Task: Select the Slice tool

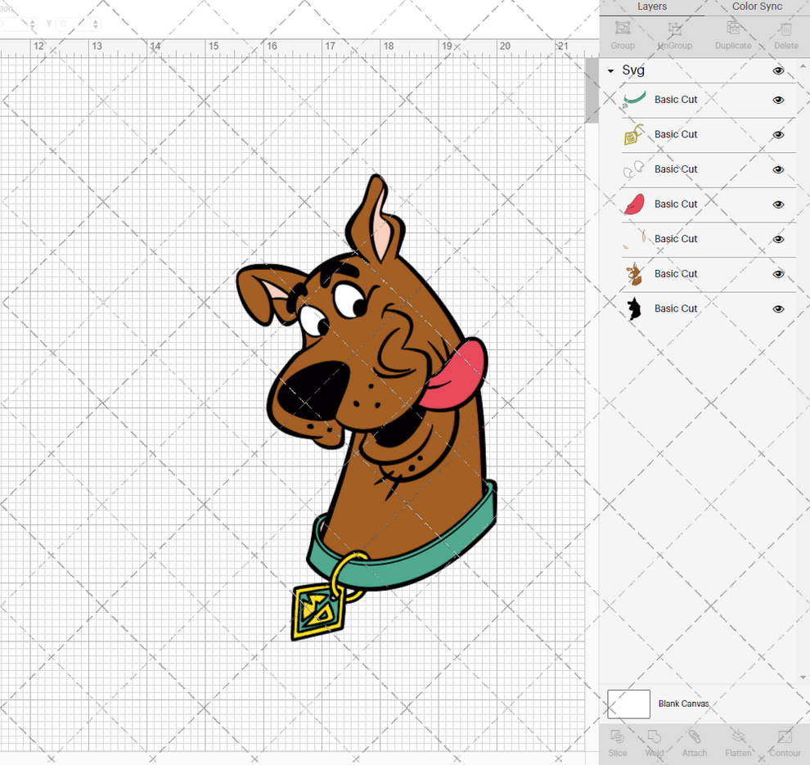Action: (618, 743)
